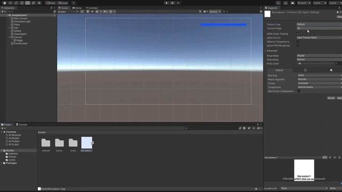This screenshot has width=342, height=192.
Task: Toggle Ignore PNG file gamma checkbox
Action: pyautogui.click(x=298, y=45)
